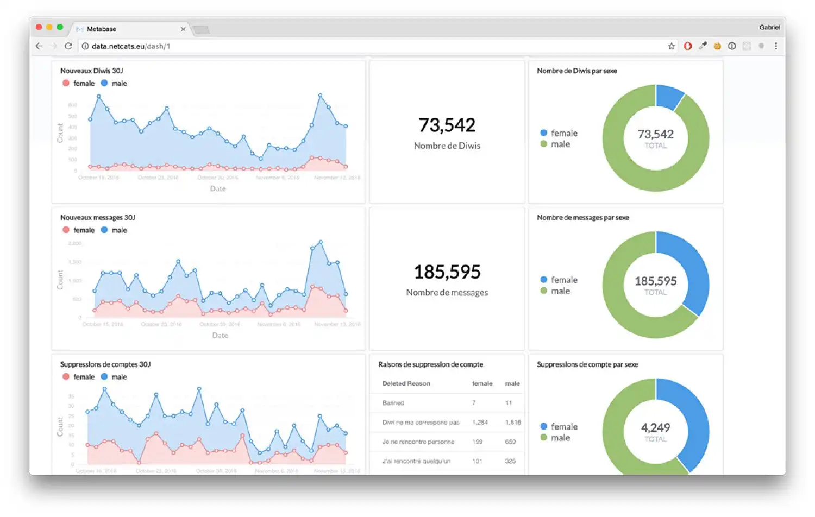Select the Metabase browser tab
815x517 pixels.
[130, 29]
